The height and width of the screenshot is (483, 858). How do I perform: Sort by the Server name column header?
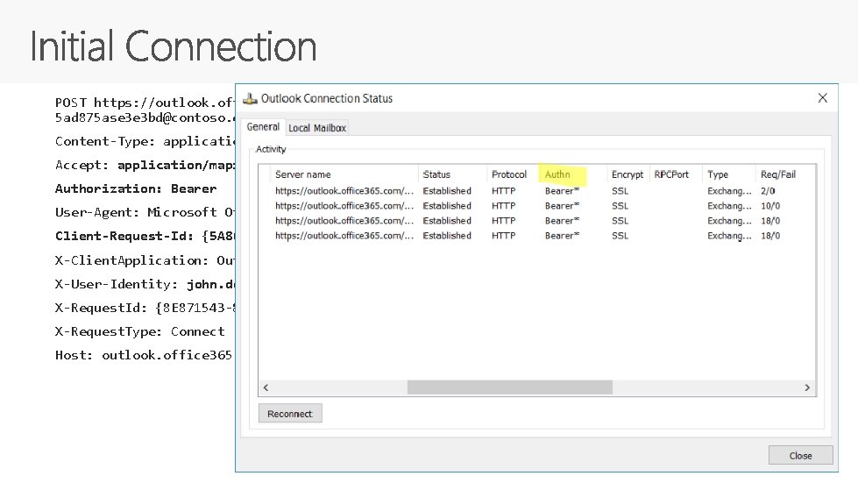tap(345, 174)
